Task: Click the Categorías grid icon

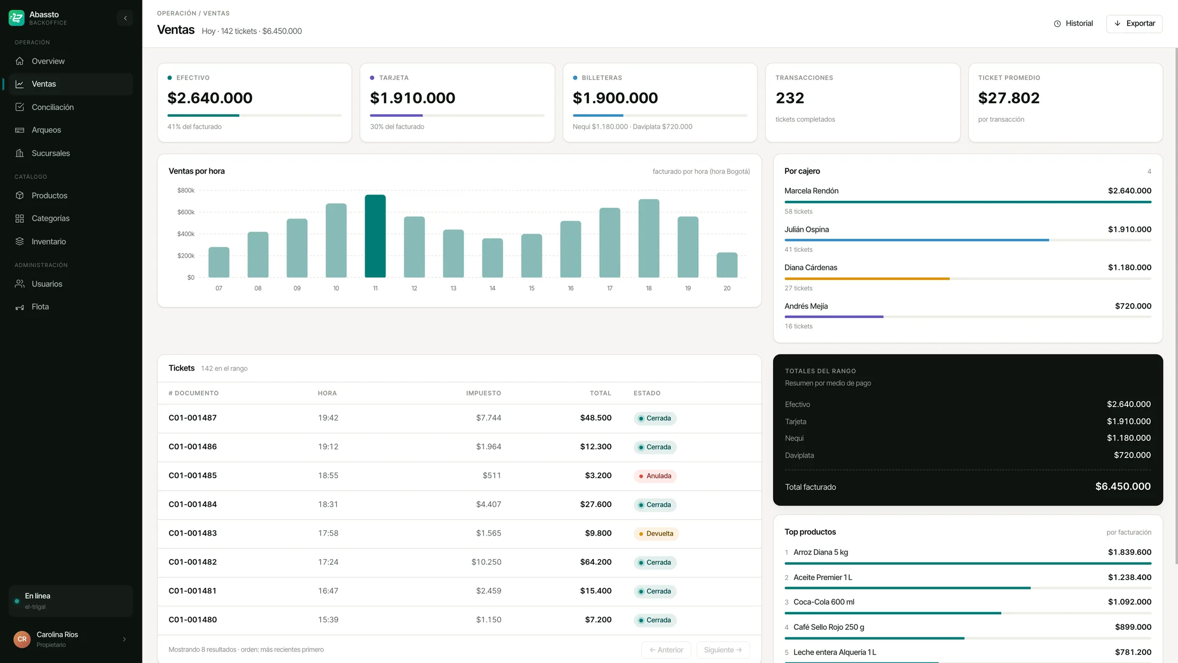Action: click(20, 219)
